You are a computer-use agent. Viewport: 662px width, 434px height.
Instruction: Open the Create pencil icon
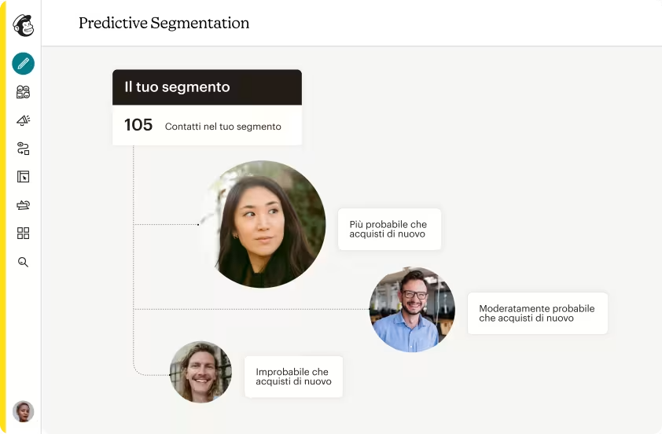point(23,64)
